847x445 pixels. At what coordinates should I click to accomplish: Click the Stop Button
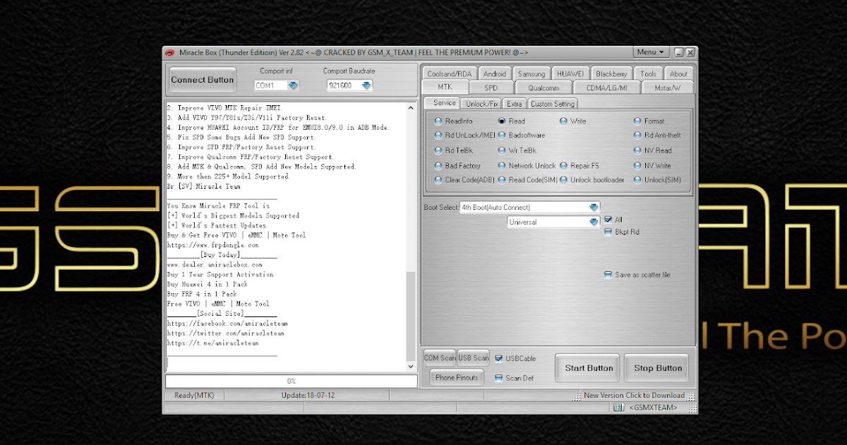[x=658, y=368]
